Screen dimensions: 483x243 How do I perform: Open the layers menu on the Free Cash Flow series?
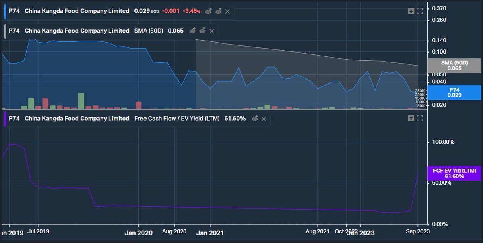(x=254, y=119)
